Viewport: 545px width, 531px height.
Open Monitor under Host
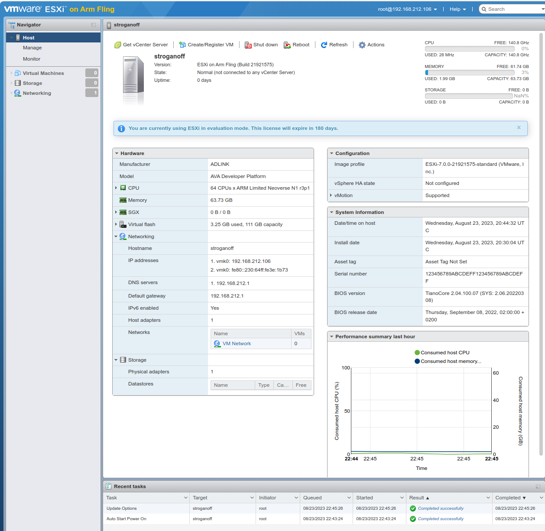(x=32, y=59)
